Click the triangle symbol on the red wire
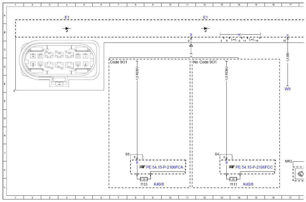Screen dimensions: 306x202 point(191,45)
